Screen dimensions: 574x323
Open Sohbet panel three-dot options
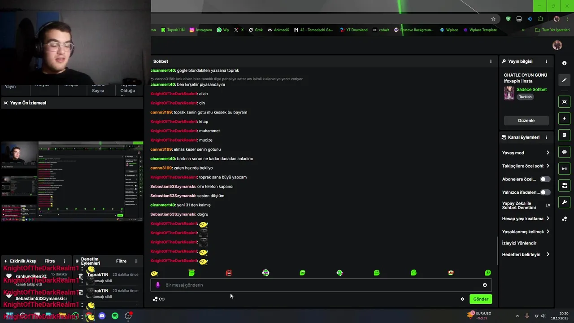tap(491, 61)
